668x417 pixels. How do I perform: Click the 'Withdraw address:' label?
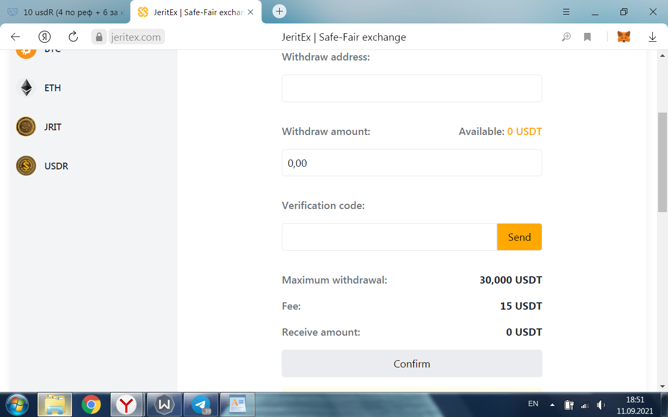click(326, 57)
